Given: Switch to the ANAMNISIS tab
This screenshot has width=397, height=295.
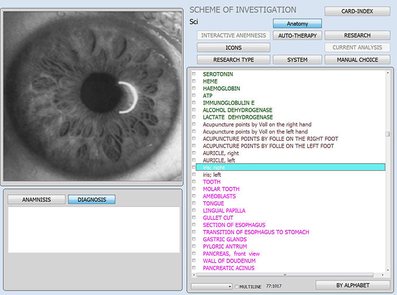Looking at the screenshot, I should [x=37, y=200].
